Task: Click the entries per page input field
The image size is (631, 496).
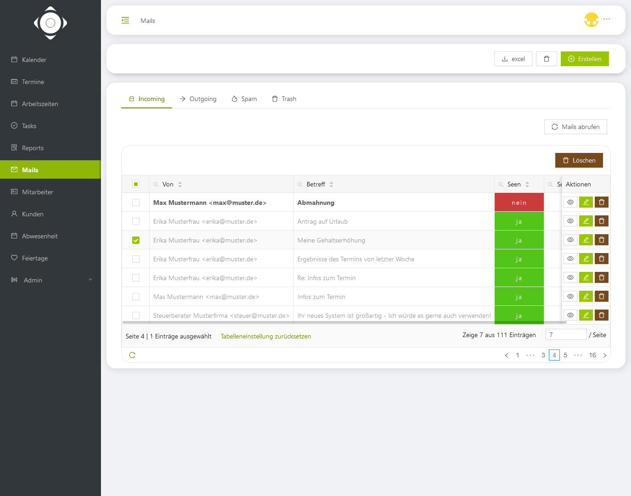Action: [566, 335]
